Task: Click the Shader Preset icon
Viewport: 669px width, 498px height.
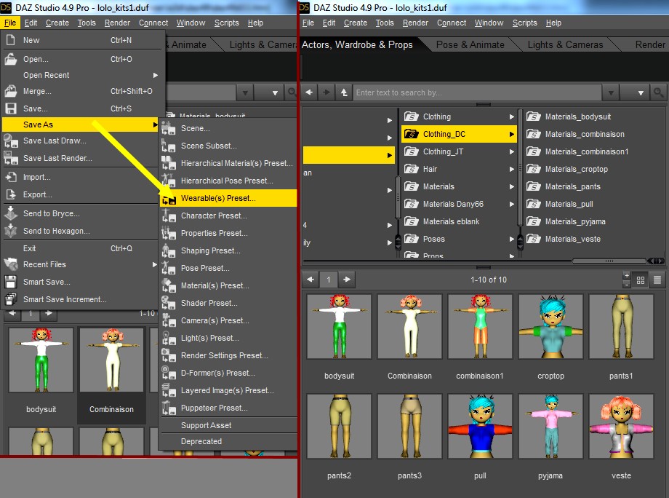Action: pos(169,304)
